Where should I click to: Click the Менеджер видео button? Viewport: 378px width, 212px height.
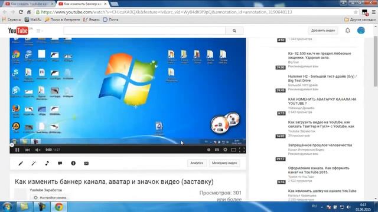point(224,163)
